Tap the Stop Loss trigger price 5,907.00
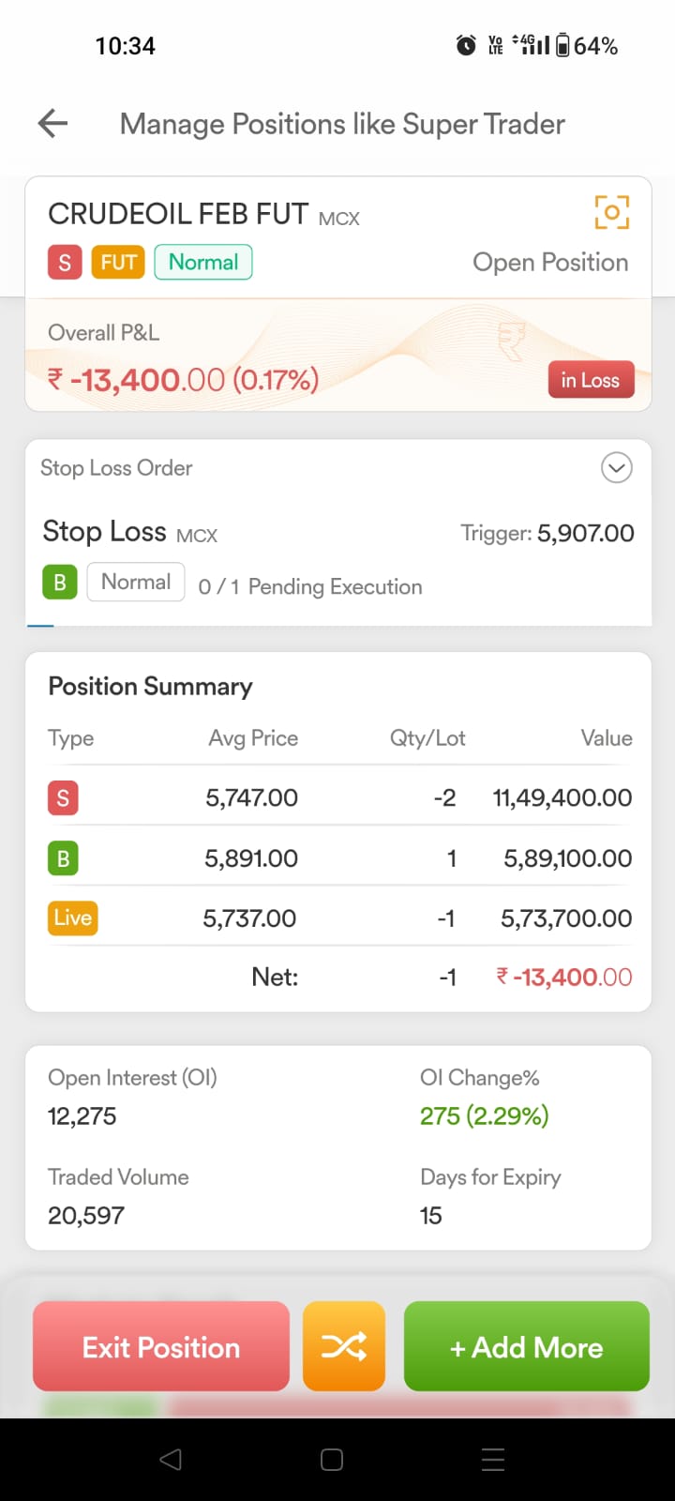Image resolution: width=675 pixels, height=1501 pixels. point(585,533)
